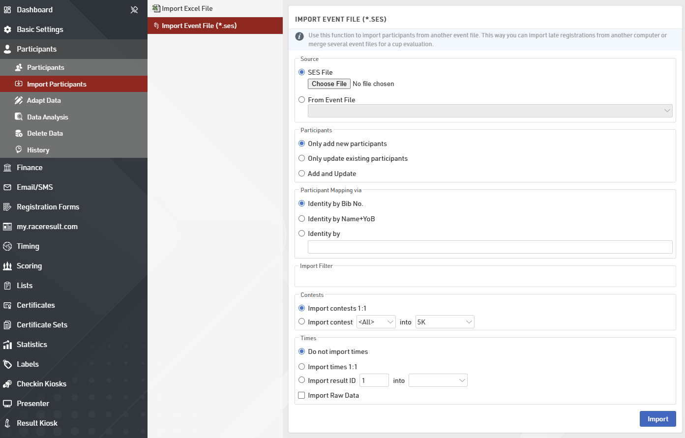This screenshot has height=438, width=685.
Task: Expand the 5K target contest dropdown
Action: 445,322
